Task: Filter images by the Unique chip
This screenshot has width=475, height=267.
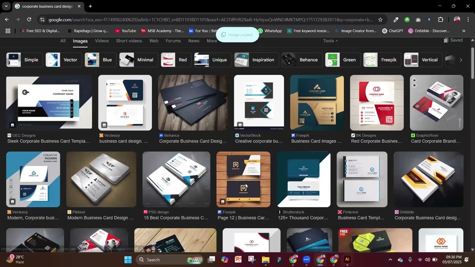Action: [x=213, y=60]
